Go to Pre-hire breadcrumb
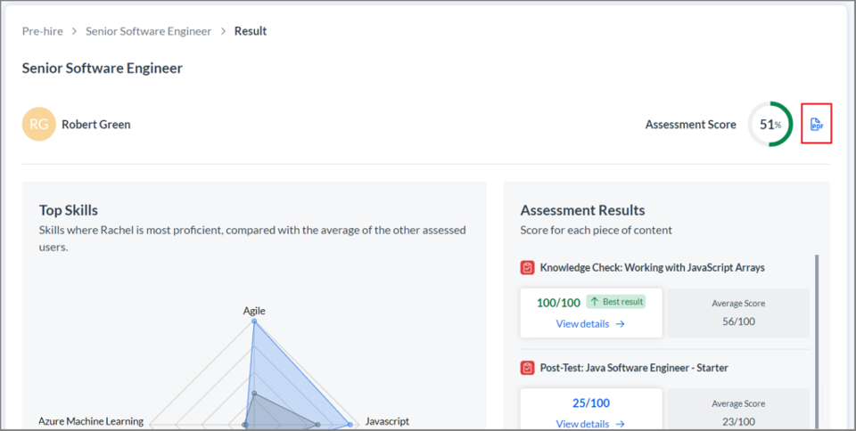Viewport: 856px width, 431px height. click(x=42, y=31)
